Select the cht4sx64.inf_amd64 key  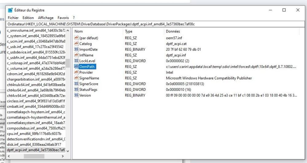coord(36,90)
